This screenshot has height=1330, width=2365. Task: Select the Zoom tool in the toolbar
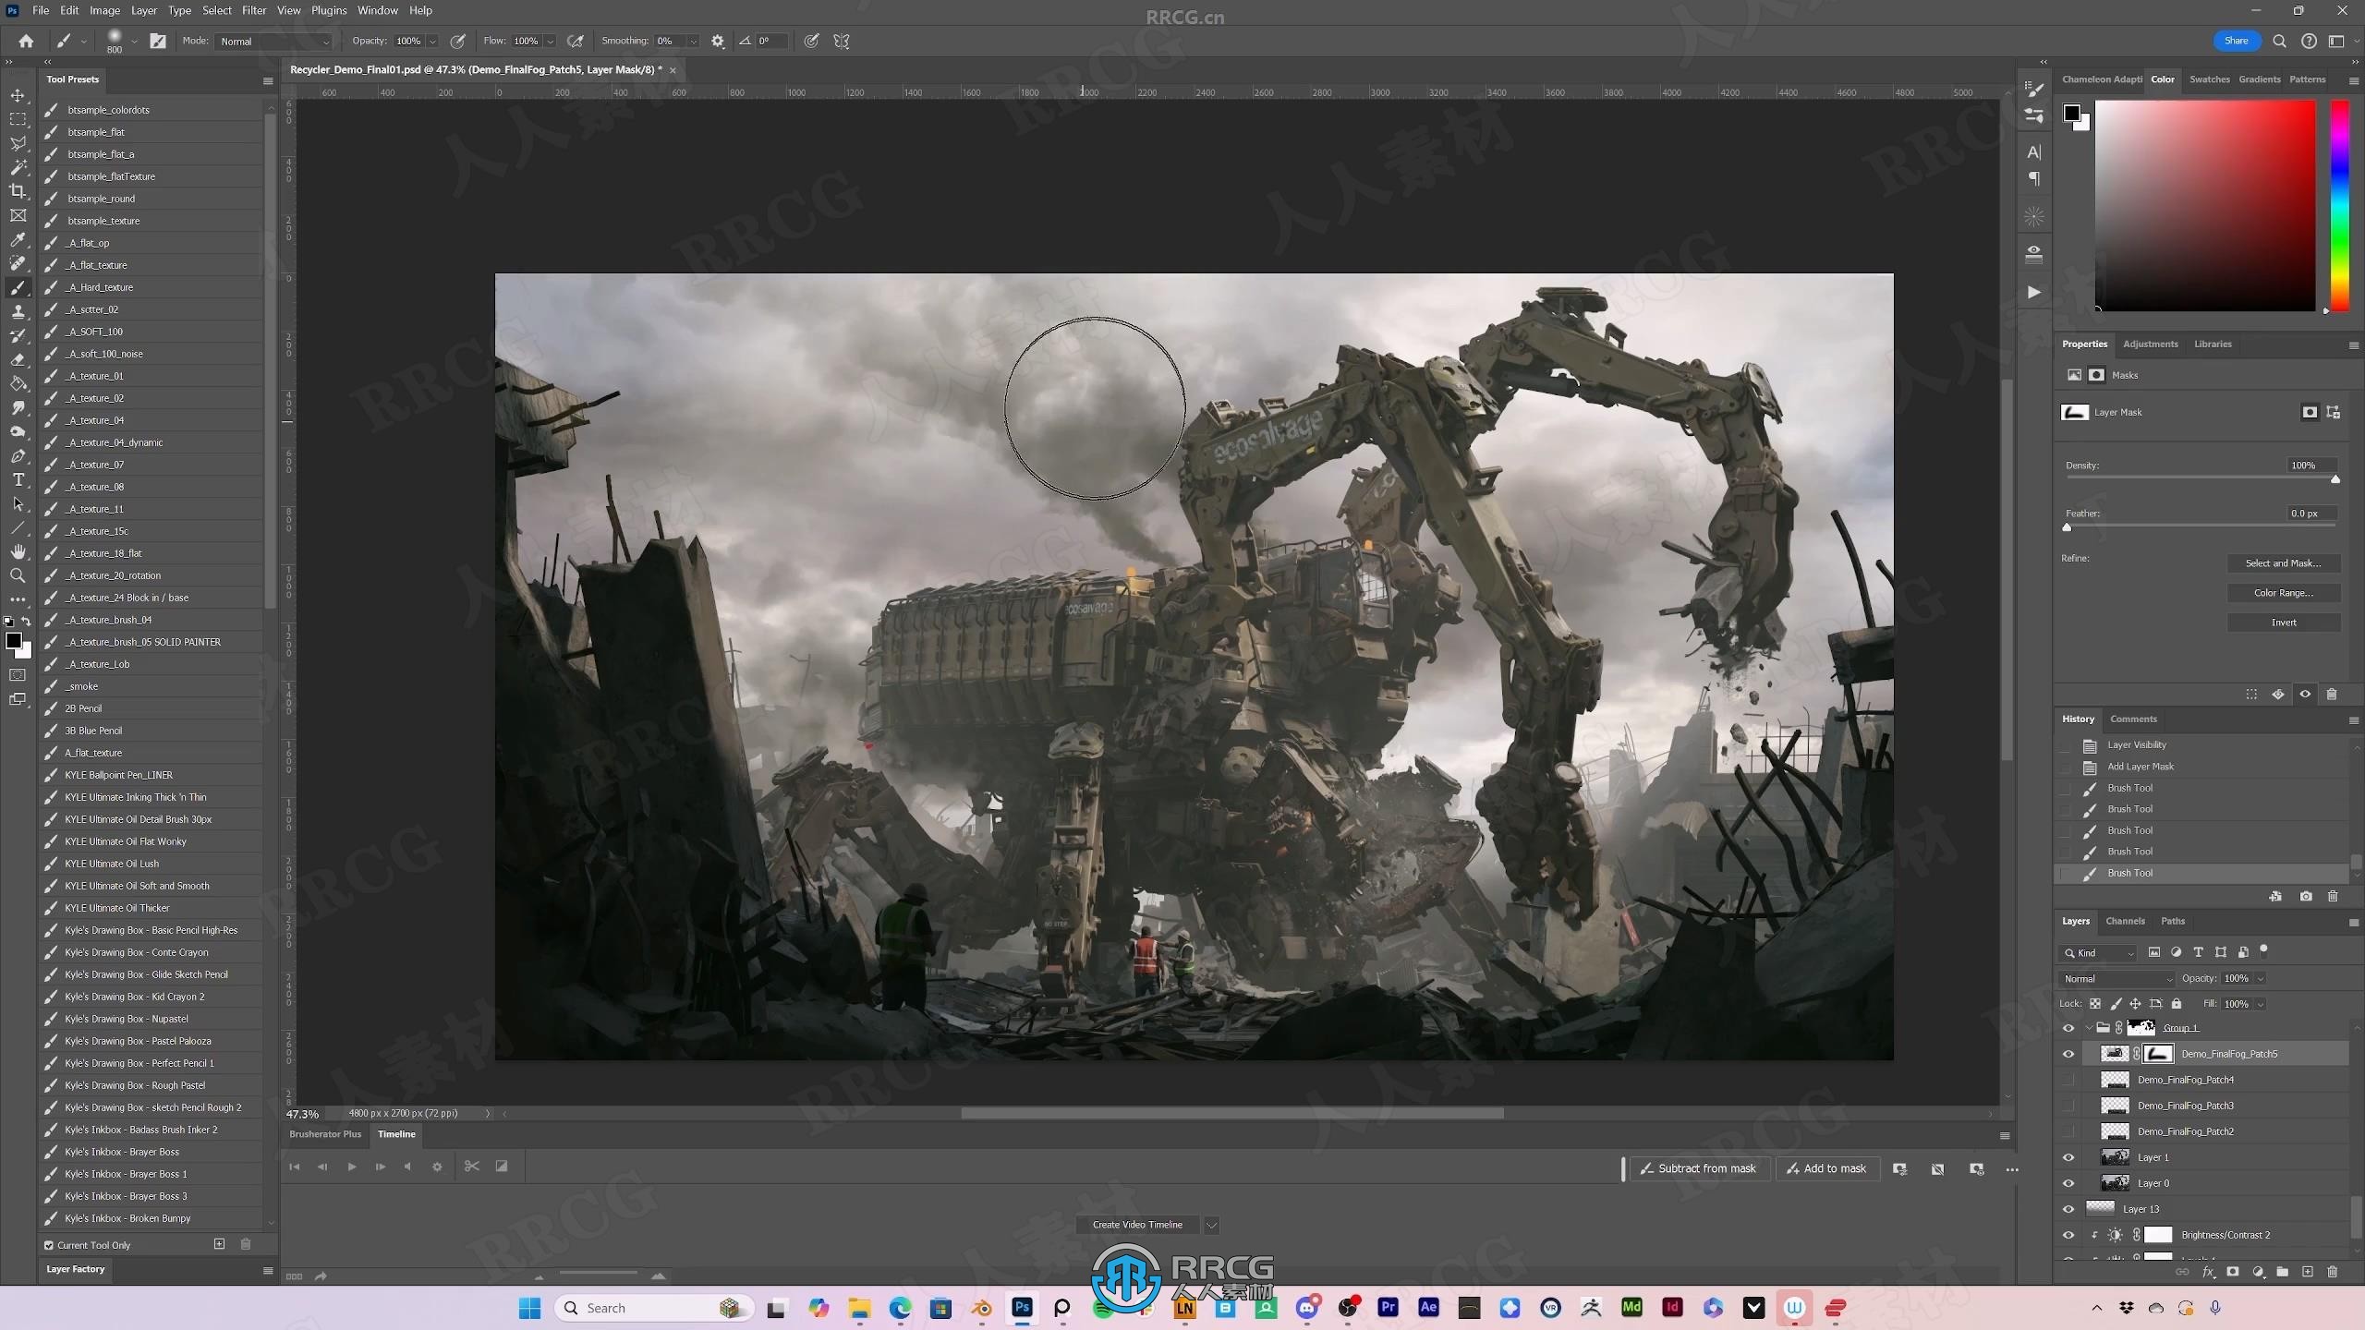18,575
